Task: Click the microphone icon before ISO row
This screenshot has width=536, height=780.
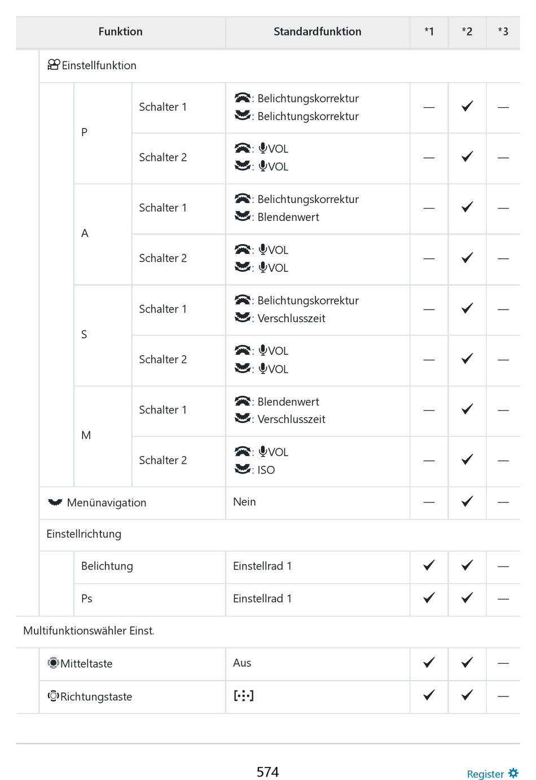Action: [263, 451]
